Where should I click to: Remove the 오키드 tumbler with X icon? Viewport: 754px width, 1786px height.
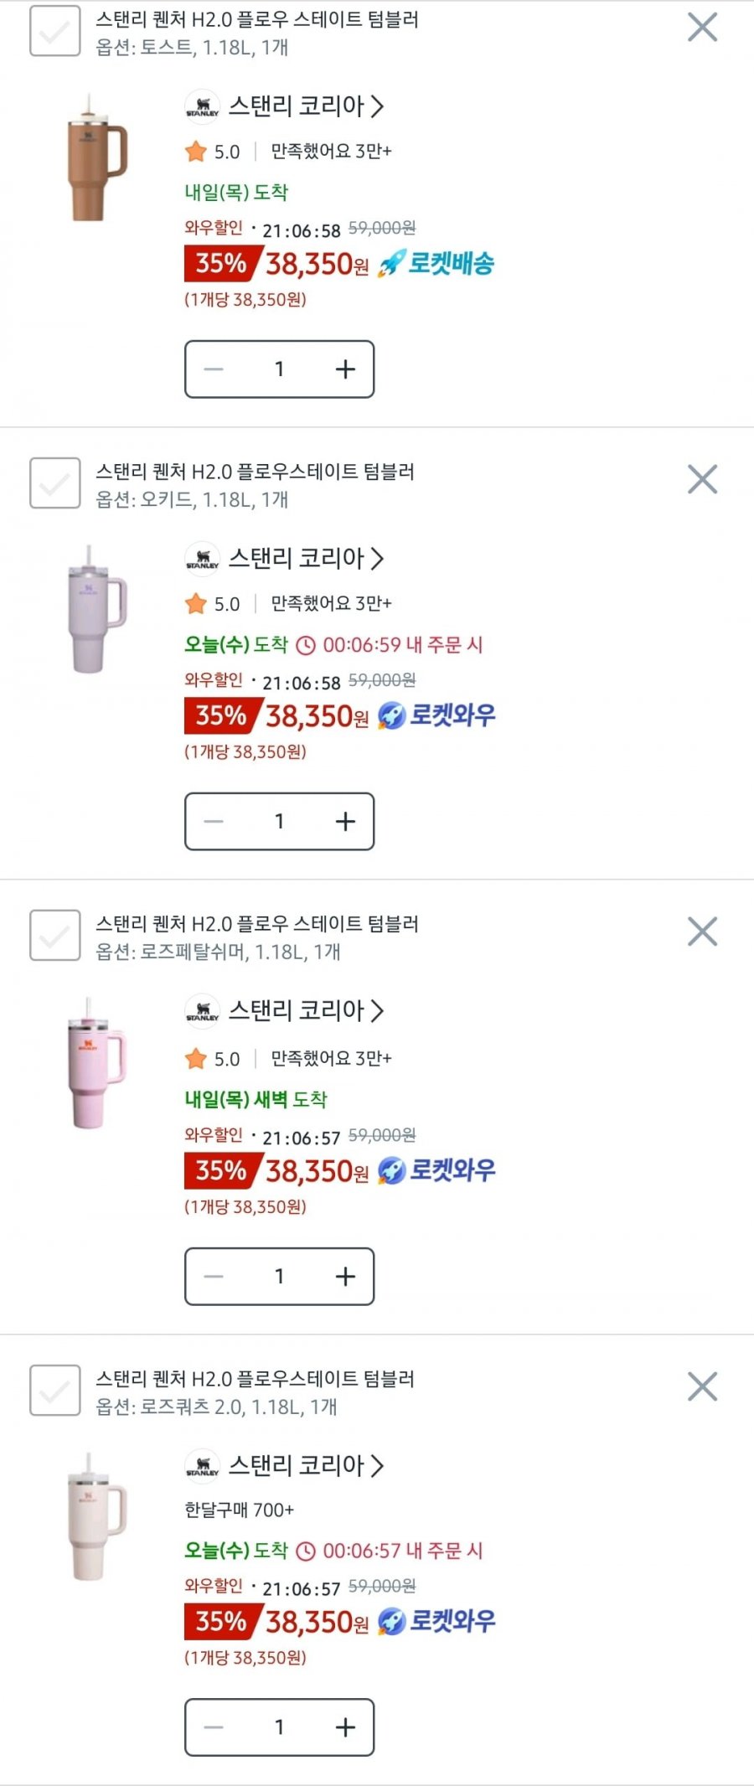point(702,479)
